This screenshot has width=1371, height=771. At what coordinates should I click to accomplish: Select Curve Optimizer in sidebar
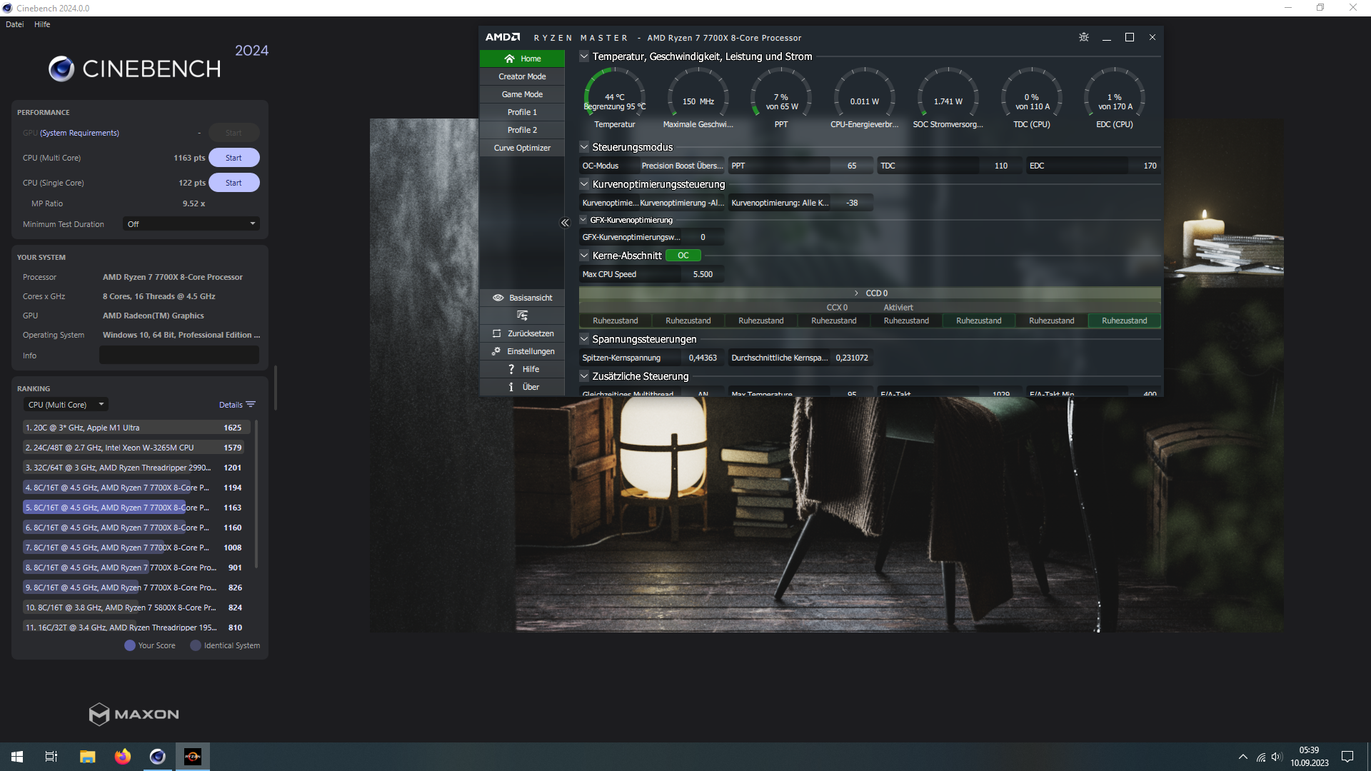[522, 148]
